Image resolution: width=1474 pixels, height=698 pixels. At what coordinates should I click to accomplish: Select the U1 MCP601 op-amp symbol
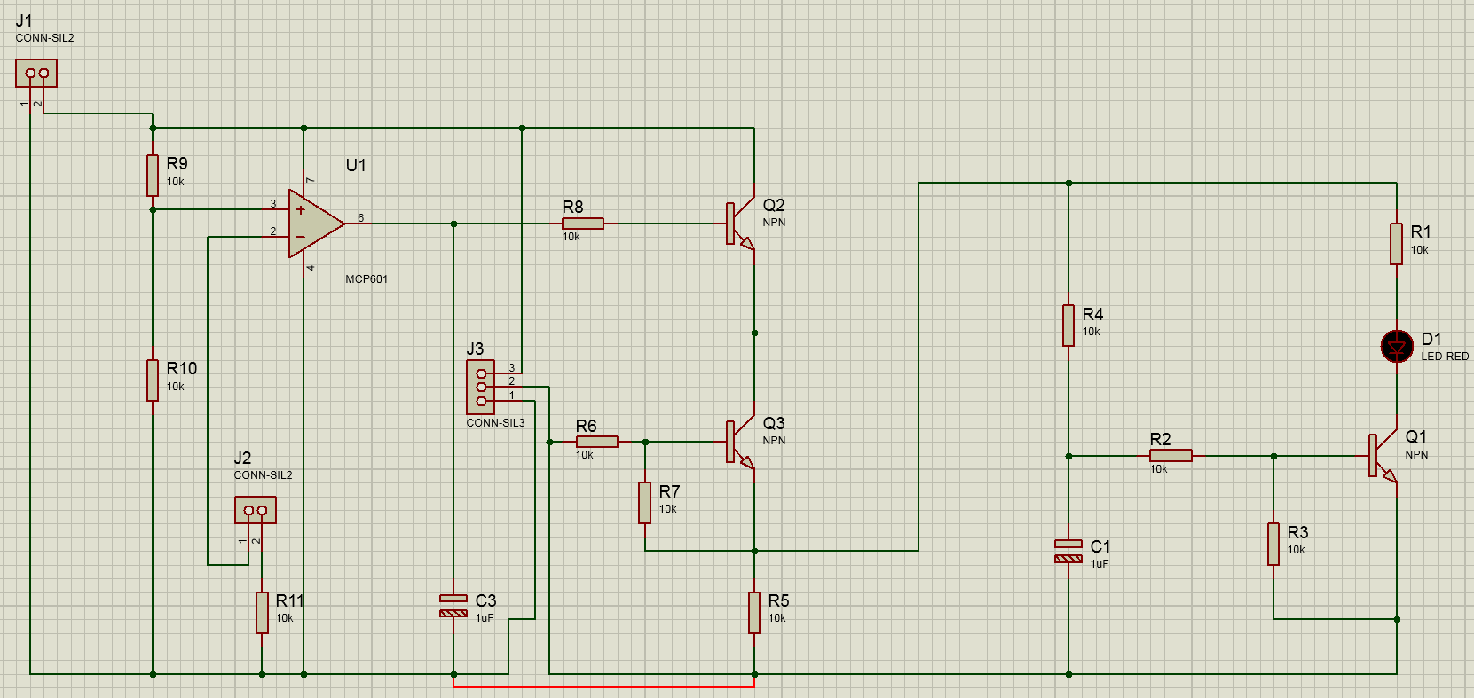pos(316,224)
